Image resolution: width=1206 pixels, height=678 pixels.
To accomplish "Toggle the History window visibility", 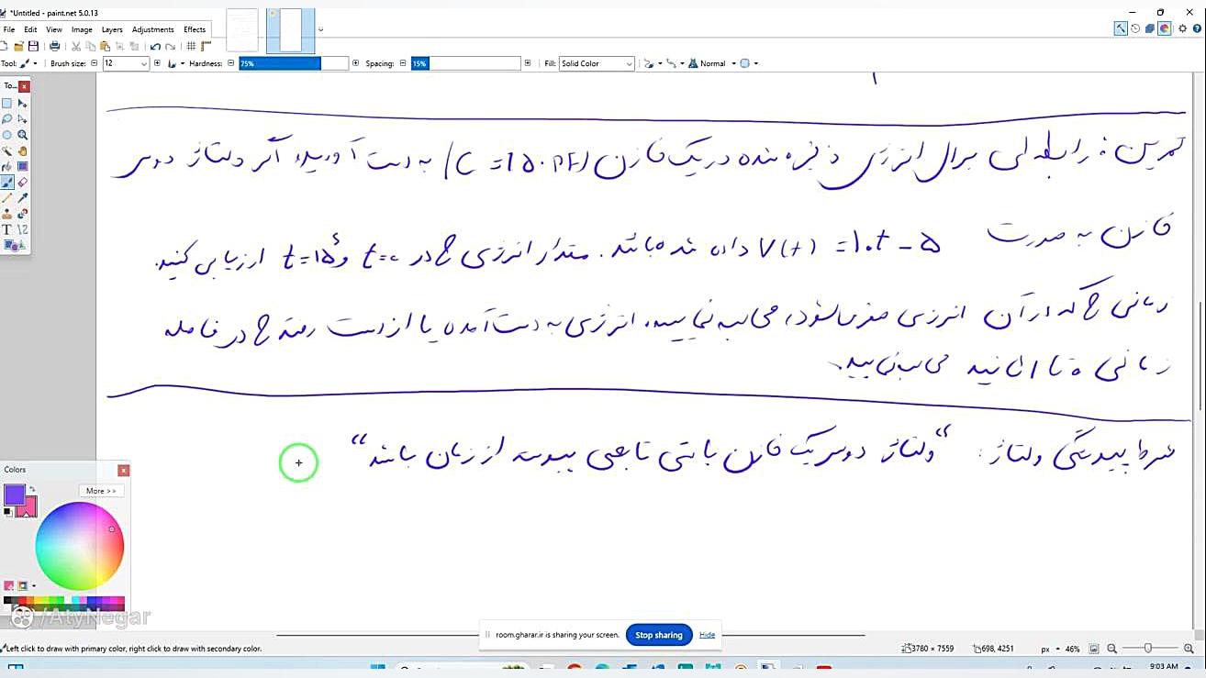I will [x=1135, y=28].
